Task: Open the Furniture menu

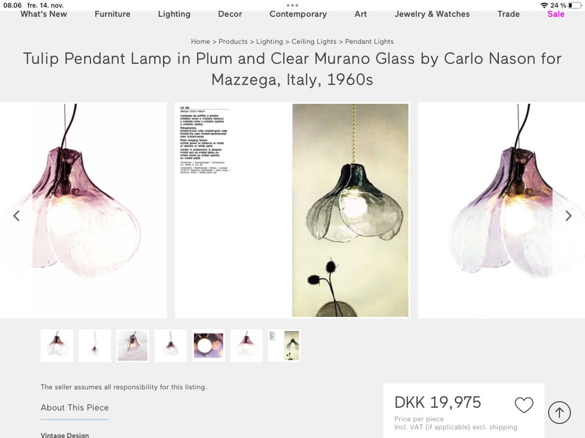Action: point(112,14)
